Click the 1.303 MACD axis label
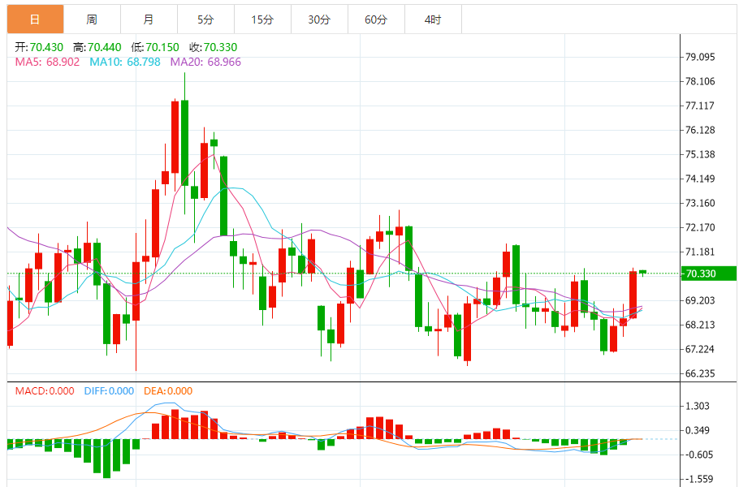Image resolution: width=739 pixels, height=487 pixels. 698,406
